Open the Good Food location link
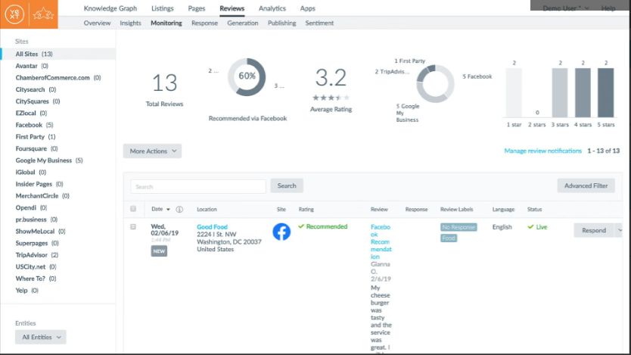Viewport: 631px width, 355px height. coord(212,227)
